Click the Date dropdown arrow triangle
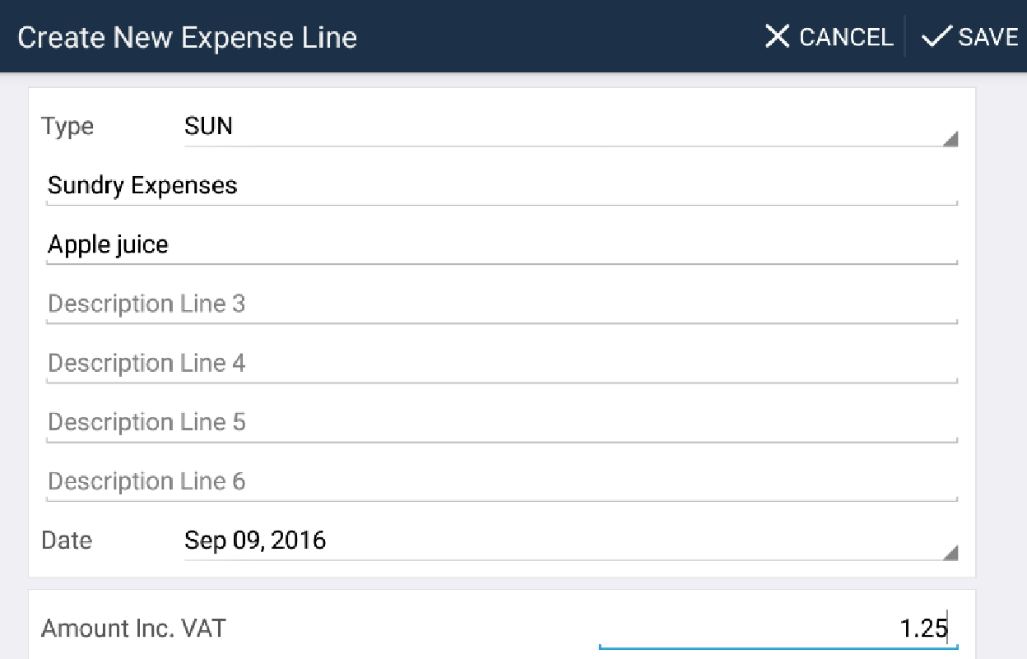The height and width of the screenshot is (659, 1027). pyautogui.click(x=950, y=554)
